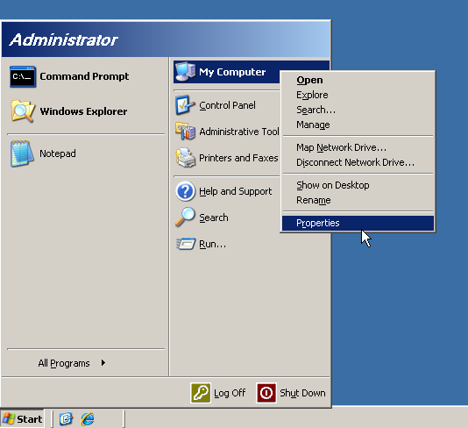Click the Show Desktop quick launch icon
The width and height of the screenshot is (468, 428).
click(66, 418)
